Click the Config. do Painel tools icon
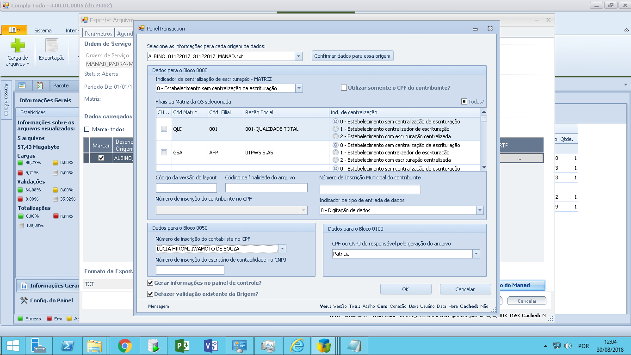631x355 pixels. click(24, 300)
